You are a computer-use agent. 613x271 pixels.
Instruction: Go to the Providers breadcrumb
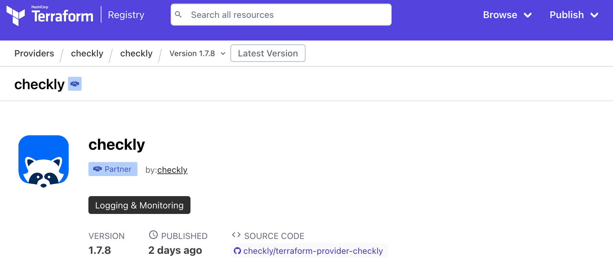34,53
